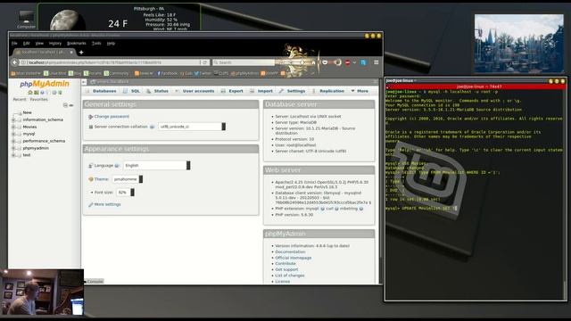This screenshot has height=321, width=571.
Task: Open the Import tab
Action: pyautogui.click(x=261, y=91)
